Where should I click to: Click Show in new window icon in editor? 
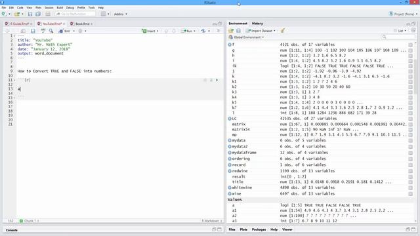[24, 31]
